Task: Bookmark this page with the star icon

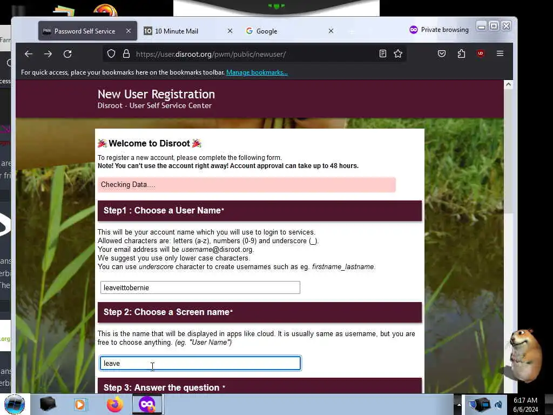Action: click(x=398, y=53)
